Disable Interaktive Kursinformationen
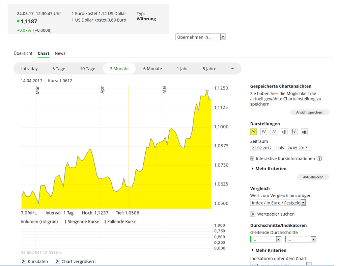Screen dimensions: 337x266 click(x=252, y=159)
